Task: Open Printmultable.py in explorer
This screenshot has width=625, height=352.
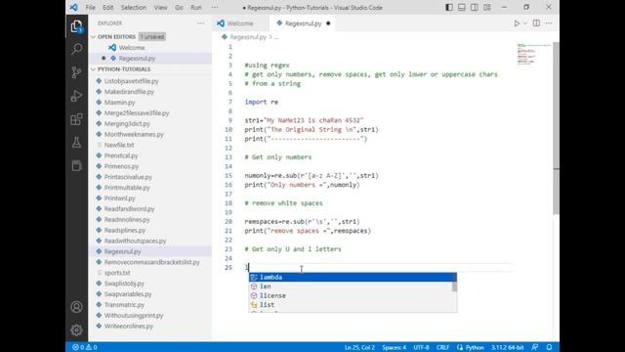Action: click(x=149, y=188)
